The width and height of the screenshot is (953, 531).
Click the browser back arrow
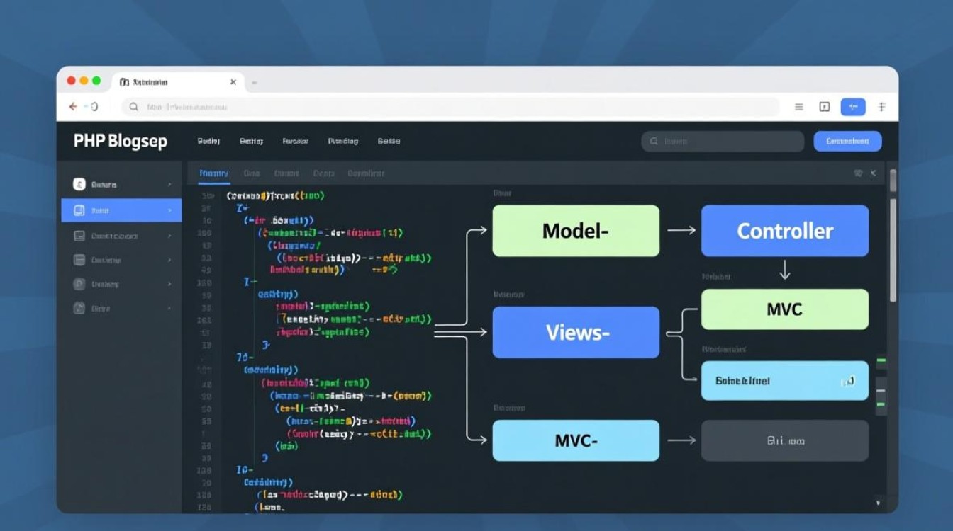[72, 106]
